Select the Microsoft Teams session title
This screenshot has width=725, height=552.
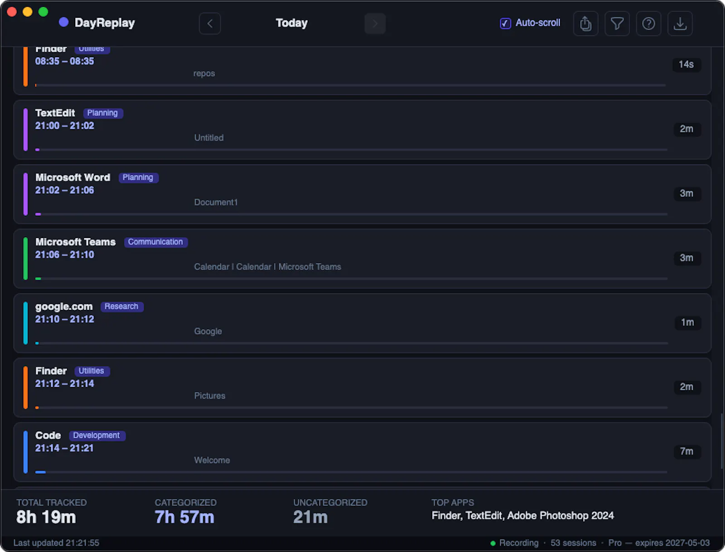coord(76,242)
